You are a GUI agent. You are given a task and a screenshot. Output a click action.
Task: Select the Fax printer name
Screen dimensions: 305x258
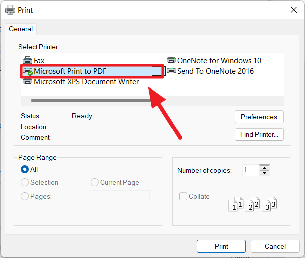click(x=39, y=61)
